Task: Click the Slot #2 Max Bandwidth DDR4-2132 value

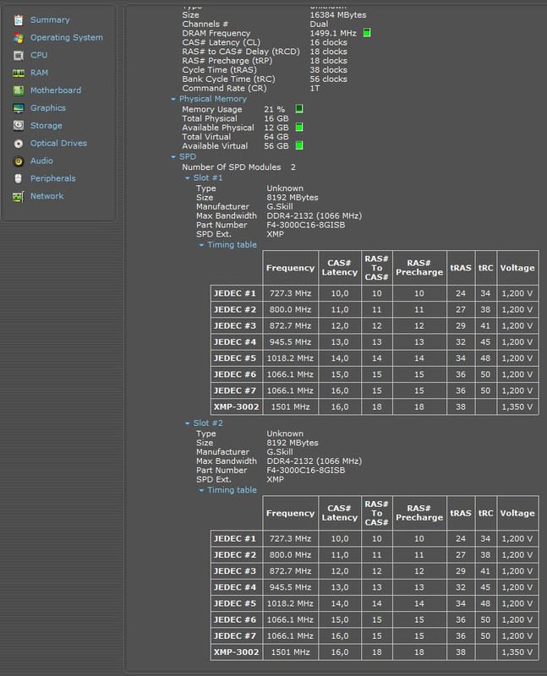Action: coord(314,461)
